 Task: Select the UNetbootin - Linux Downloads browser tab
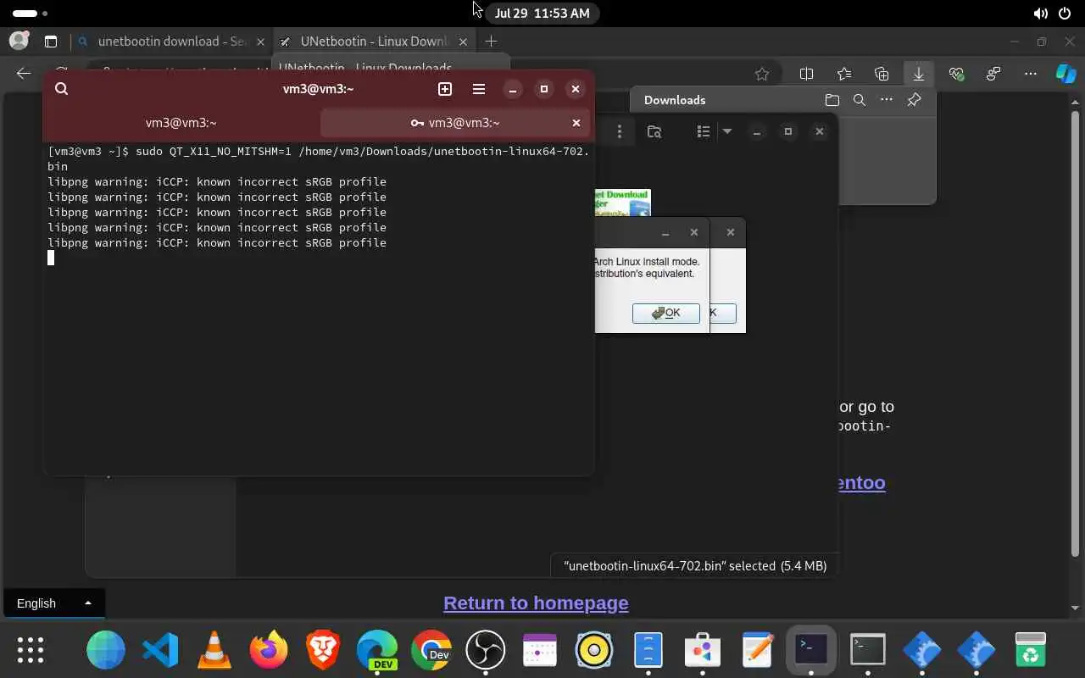373,41
